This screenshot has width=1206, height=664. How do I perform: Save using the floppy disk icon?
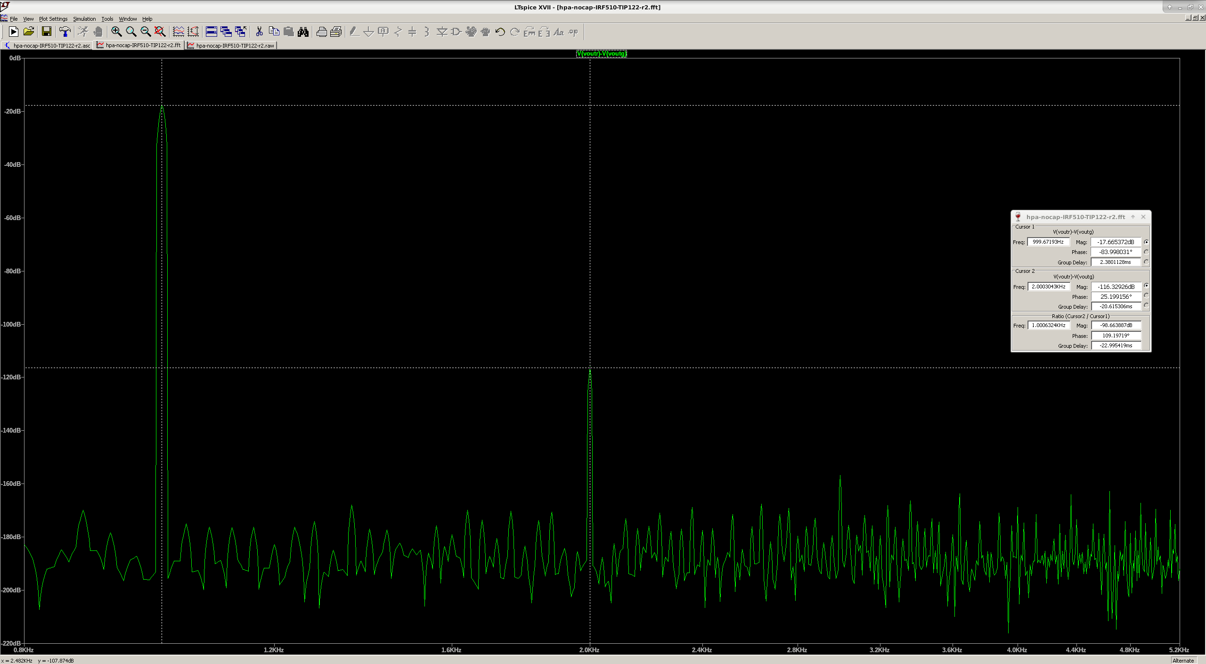click(46, 32)
